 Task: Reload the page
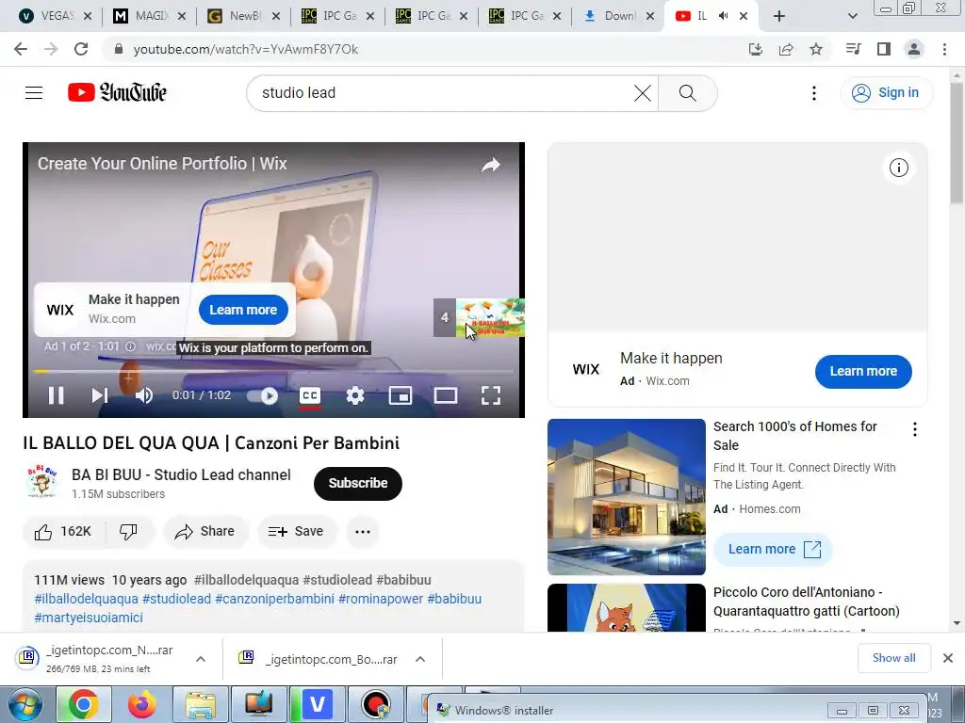point(81,49)
